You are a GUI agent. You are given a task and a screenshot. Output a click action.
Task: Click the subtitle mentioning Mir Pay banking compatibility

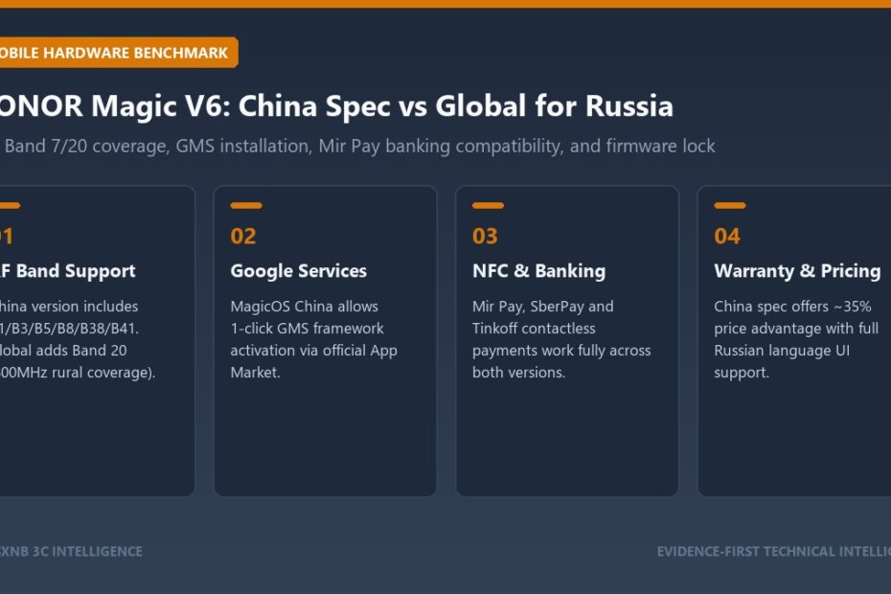[x=357, y=146]
